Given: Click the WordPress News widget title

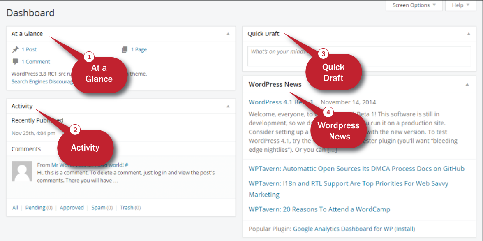Looking at the screenshot, I should click(x=275, y=84).
